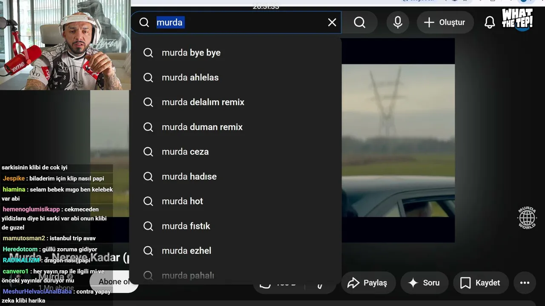Choose suggestion "murda bye bye"
Image resolution: width=545 pixels, height=306 pixels.
click(x=235, y=53)
